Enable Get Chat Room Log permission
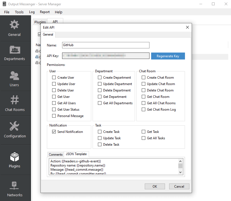Screen dimensions: 231x201 coord(143,110)
